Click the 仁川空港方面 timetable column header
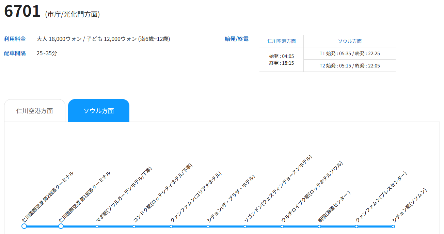The width and height of the screenshot is (444, 234). tap(281, 41)
